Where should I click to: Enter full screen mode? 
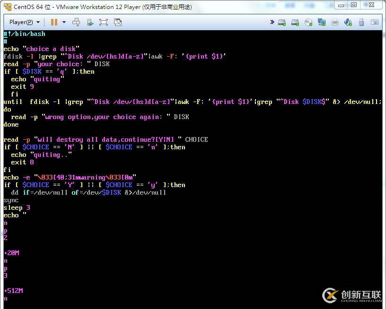click(104, 22)
